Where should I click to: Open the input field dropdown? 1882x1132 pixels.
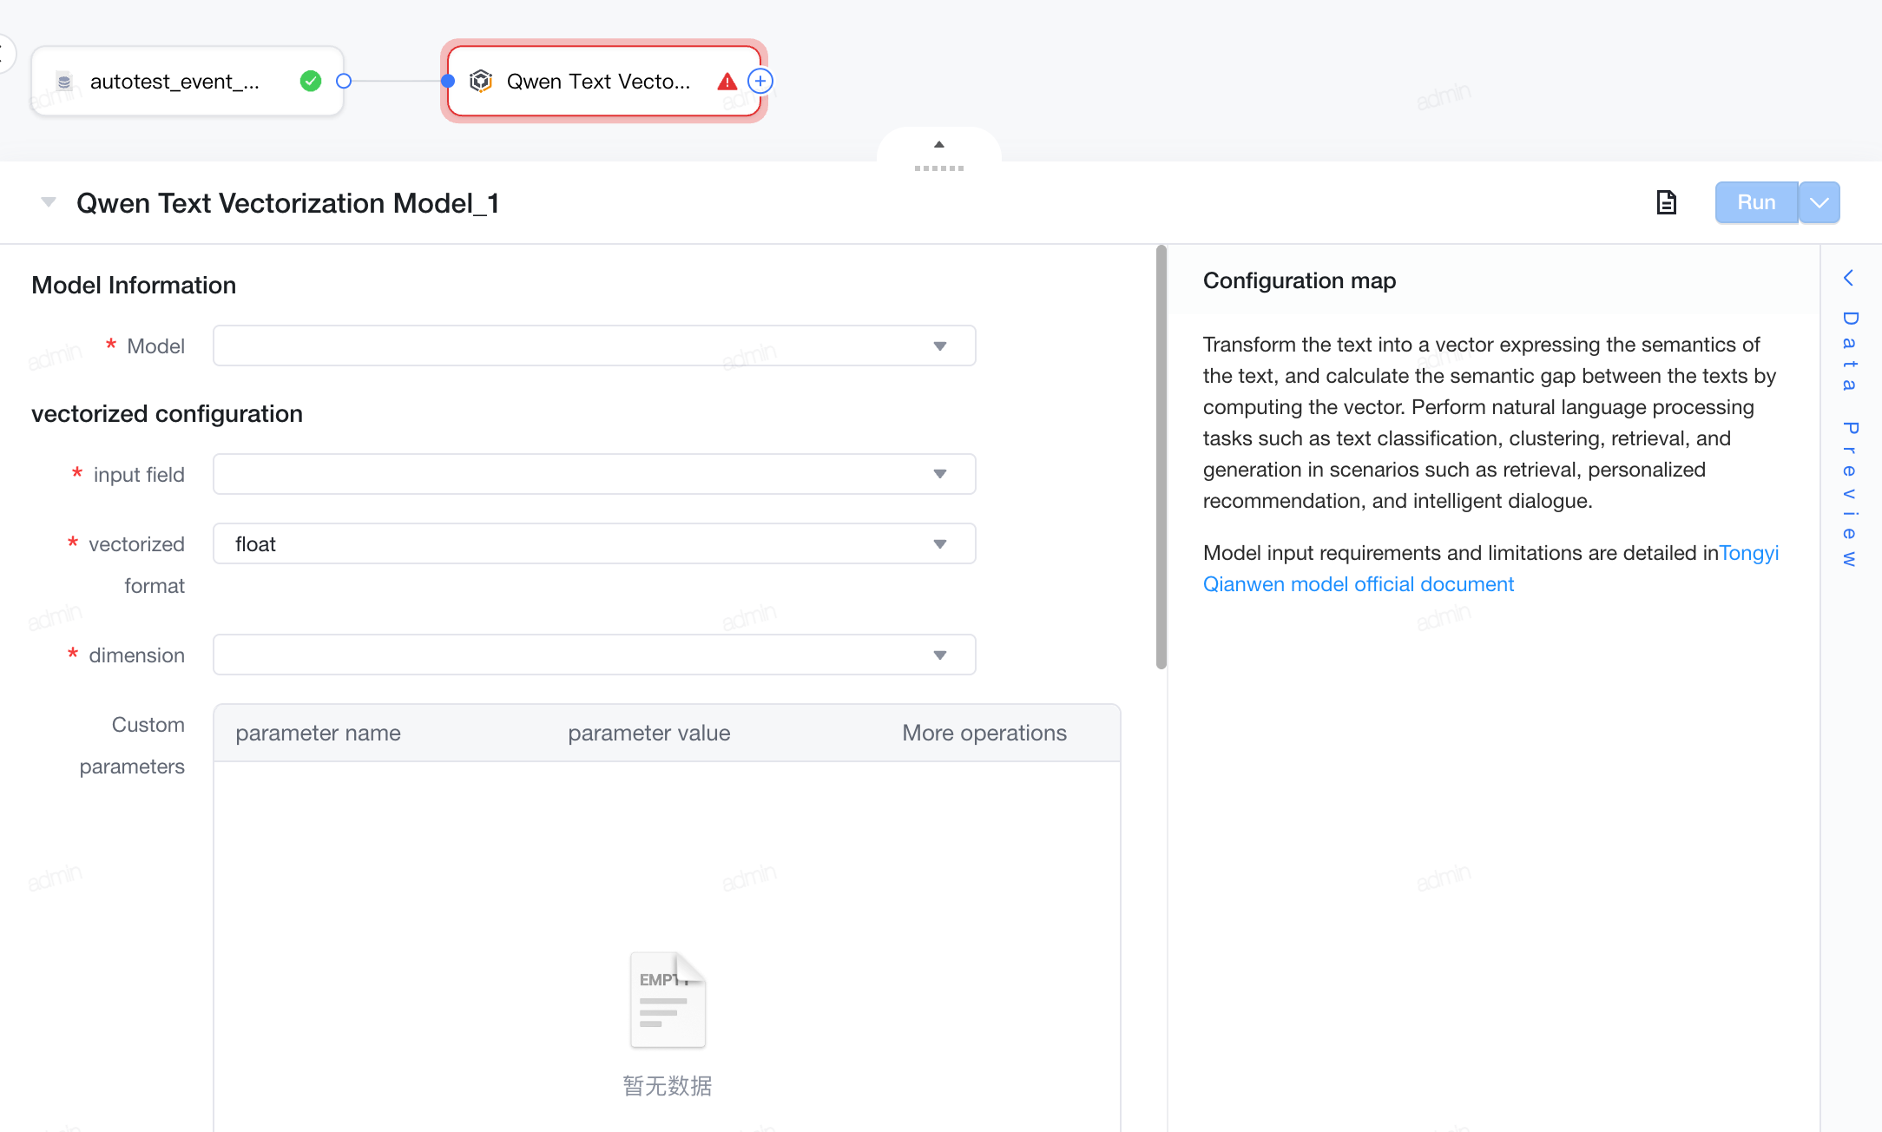click(x=595, y=474)
